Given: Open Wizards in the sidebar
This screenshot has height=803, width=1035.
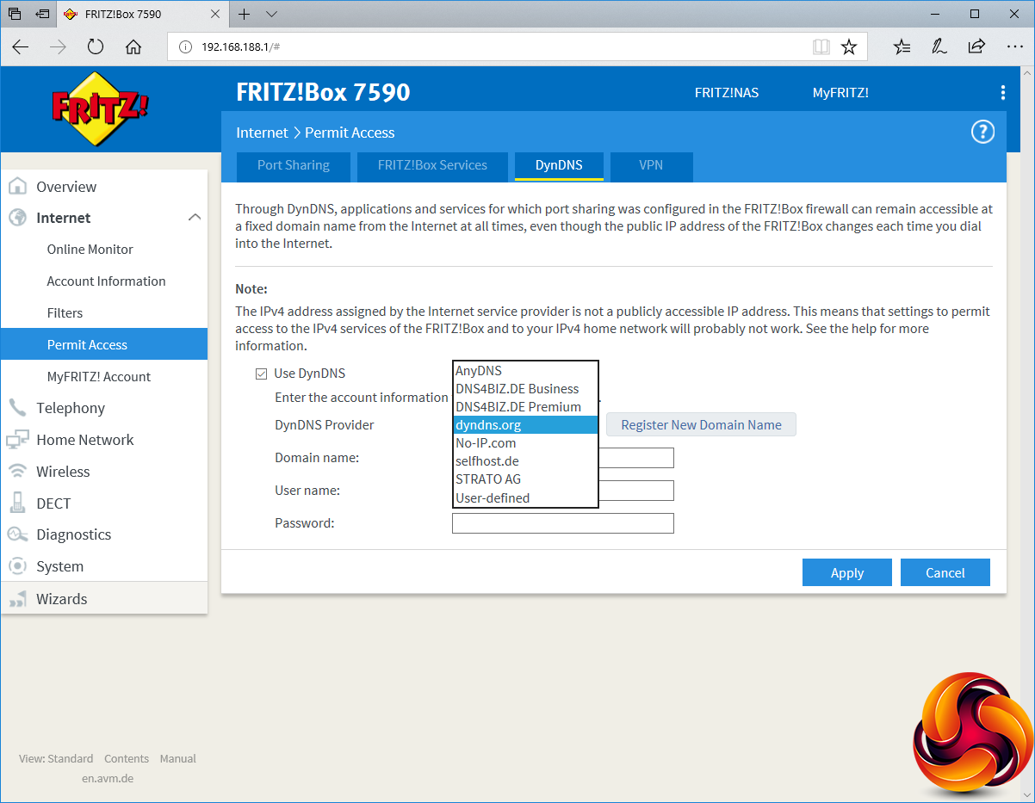Looking at the screenshot, I should (104, 599).
